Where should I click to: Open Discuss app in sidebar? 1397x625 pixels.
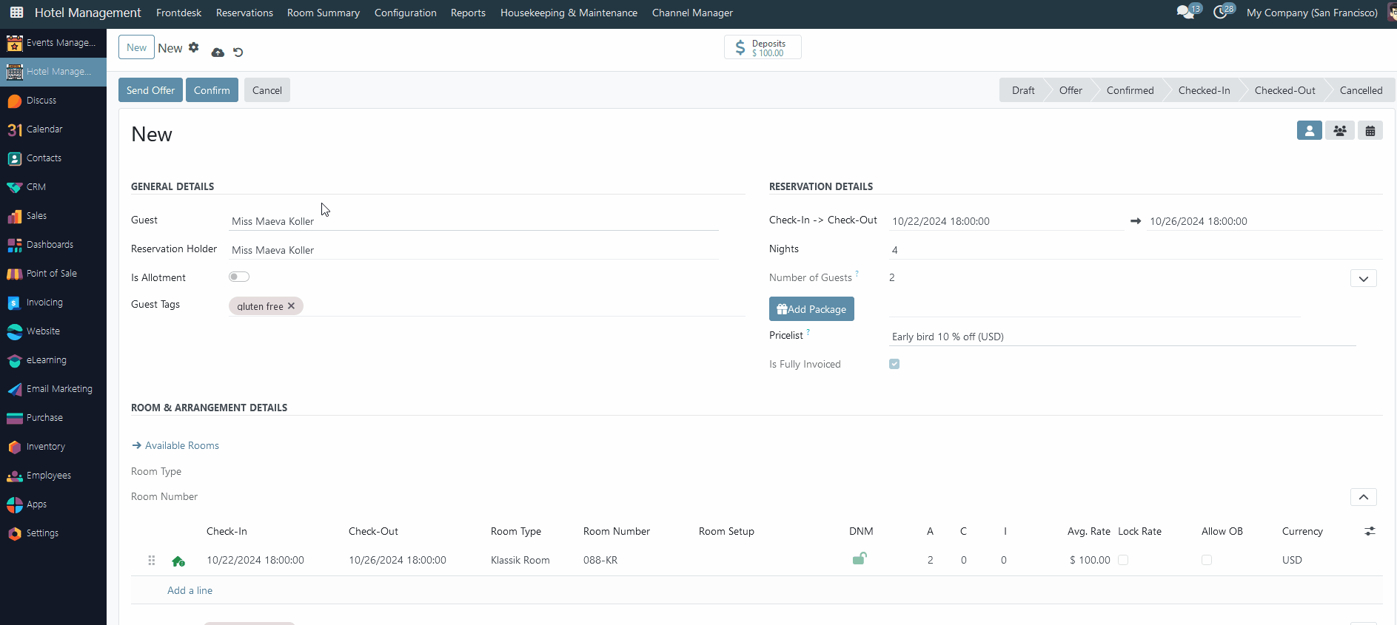[53, 101]
